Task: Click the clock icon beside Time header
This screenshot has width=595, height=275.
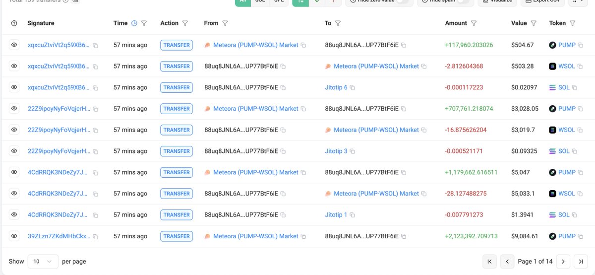Action: tap(134, 23)
